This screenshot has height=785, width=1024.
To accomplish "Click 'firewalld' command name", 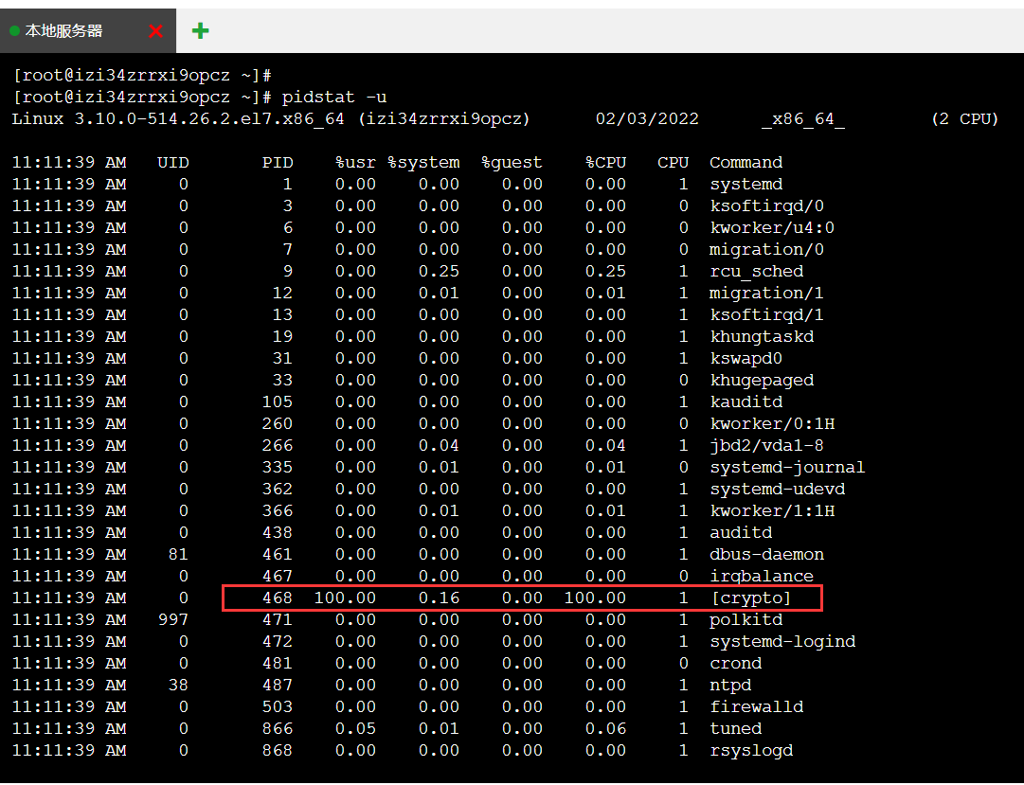I will coord(757,706).
